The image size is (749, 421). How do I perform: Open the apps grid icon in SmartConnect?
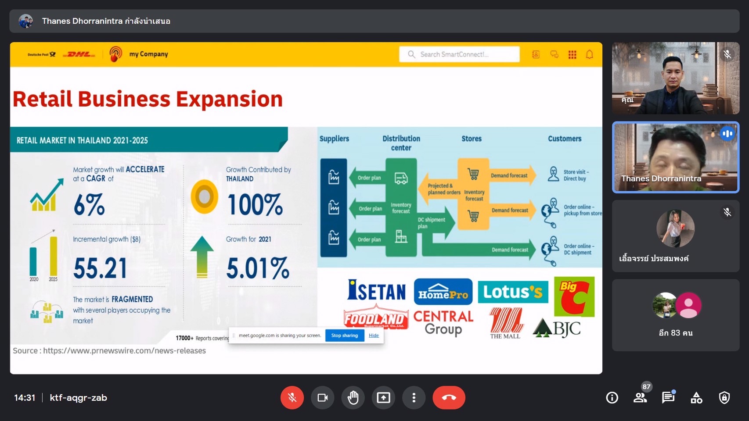point(572,54)
